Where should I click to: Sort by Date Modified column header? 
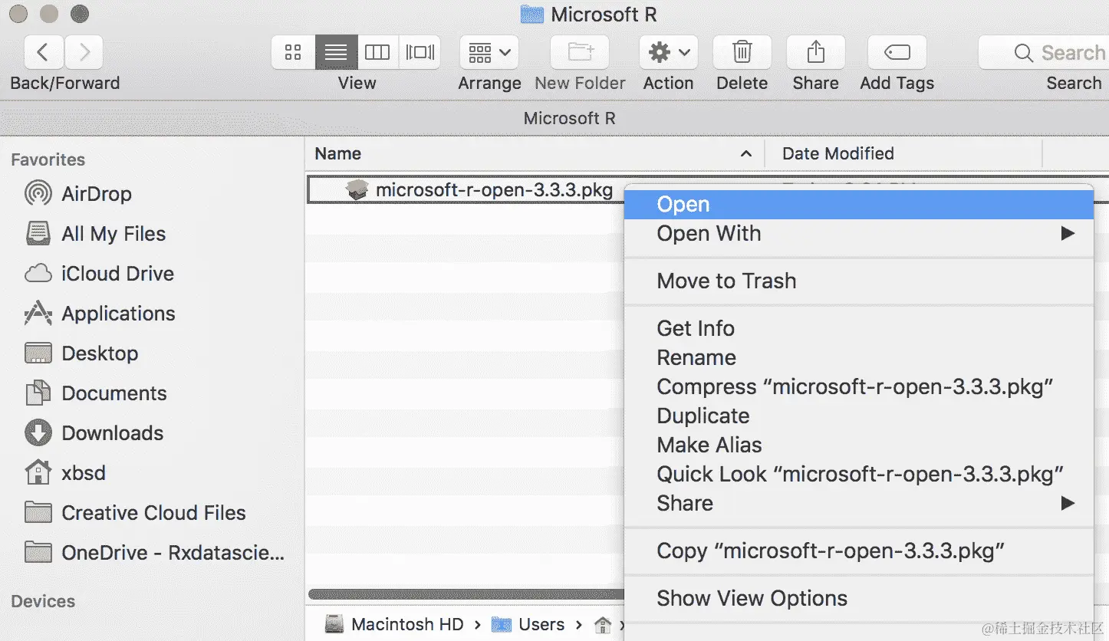click(x=904, y=153)
